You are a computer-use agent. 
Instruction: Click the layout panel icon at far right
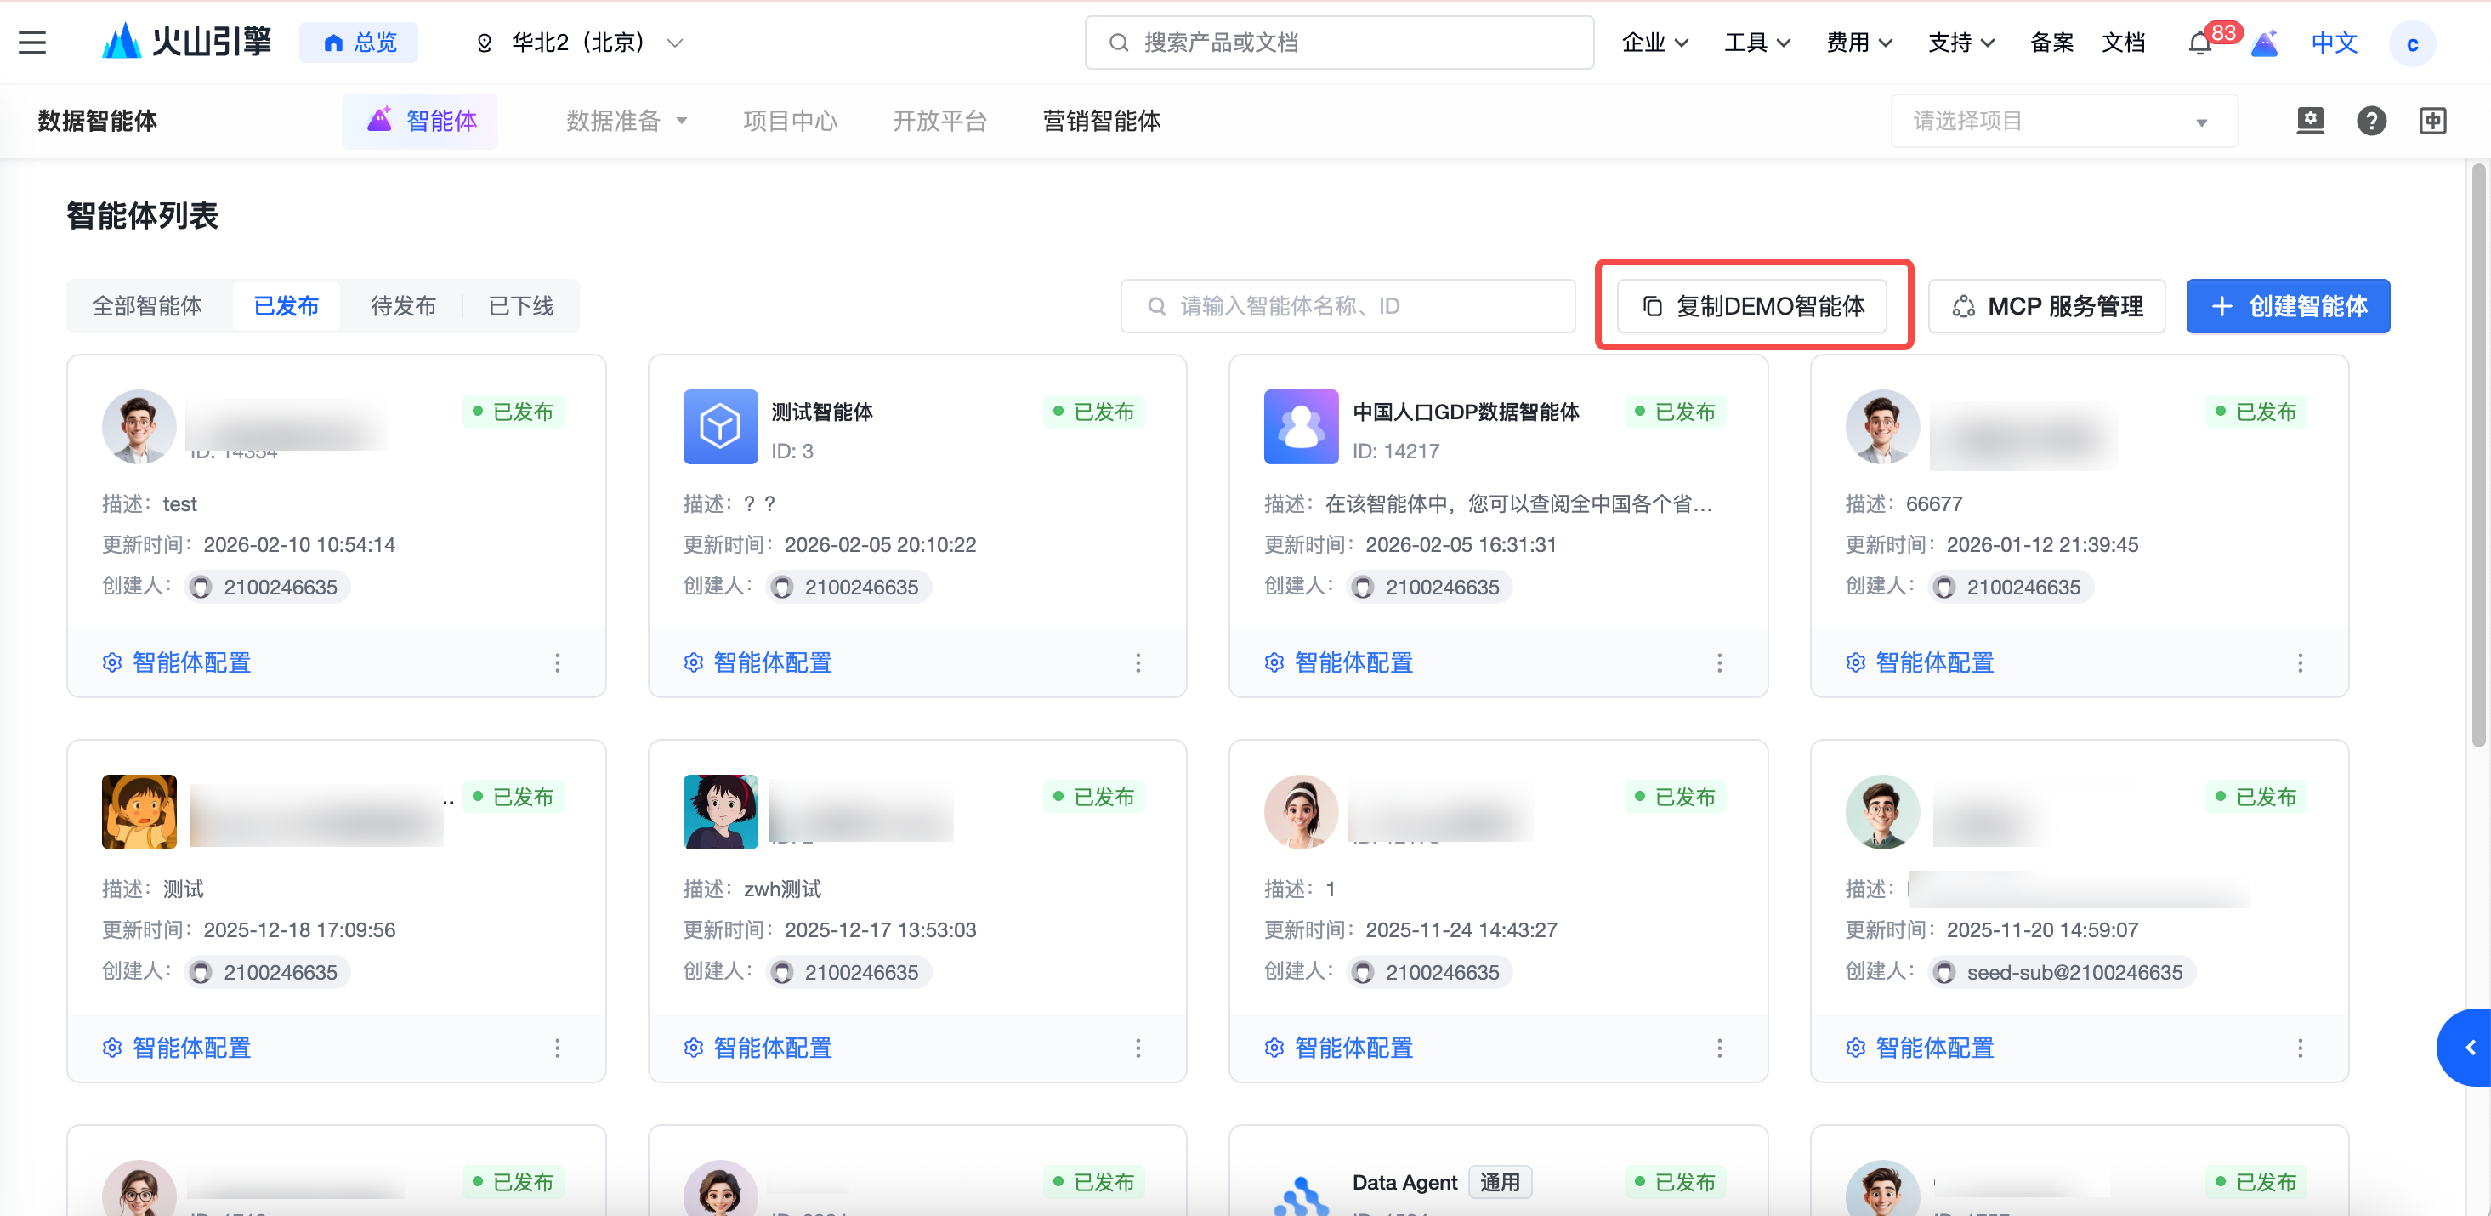[2433, 121]
